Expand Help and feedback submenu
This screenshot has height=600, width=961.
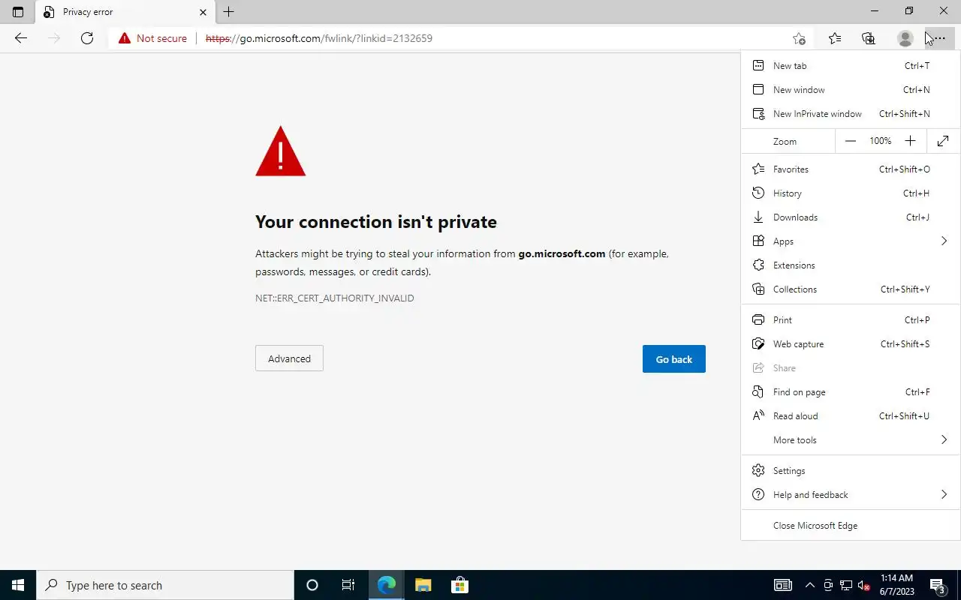851,495
